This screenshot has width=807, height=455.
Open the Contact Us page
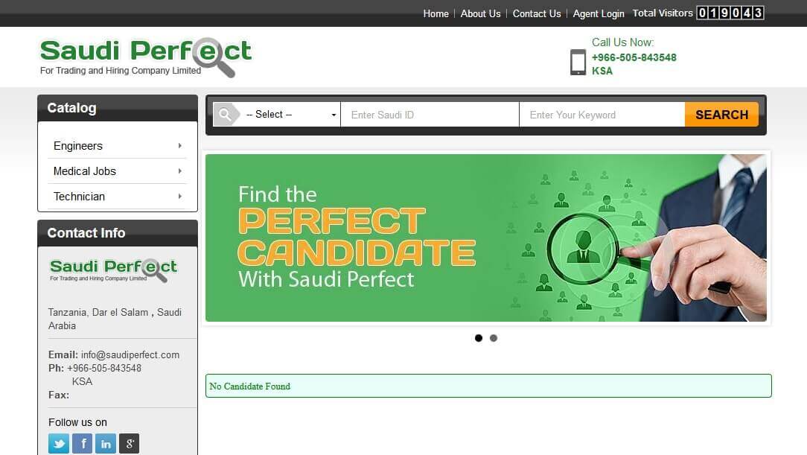click(x=537, y=13)
